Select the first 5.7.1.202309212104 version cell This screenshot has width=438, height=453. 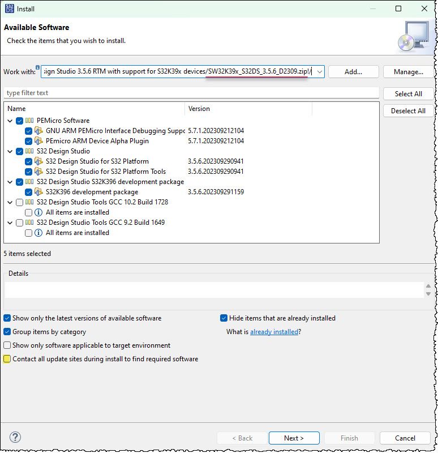(x=216, y=131)
